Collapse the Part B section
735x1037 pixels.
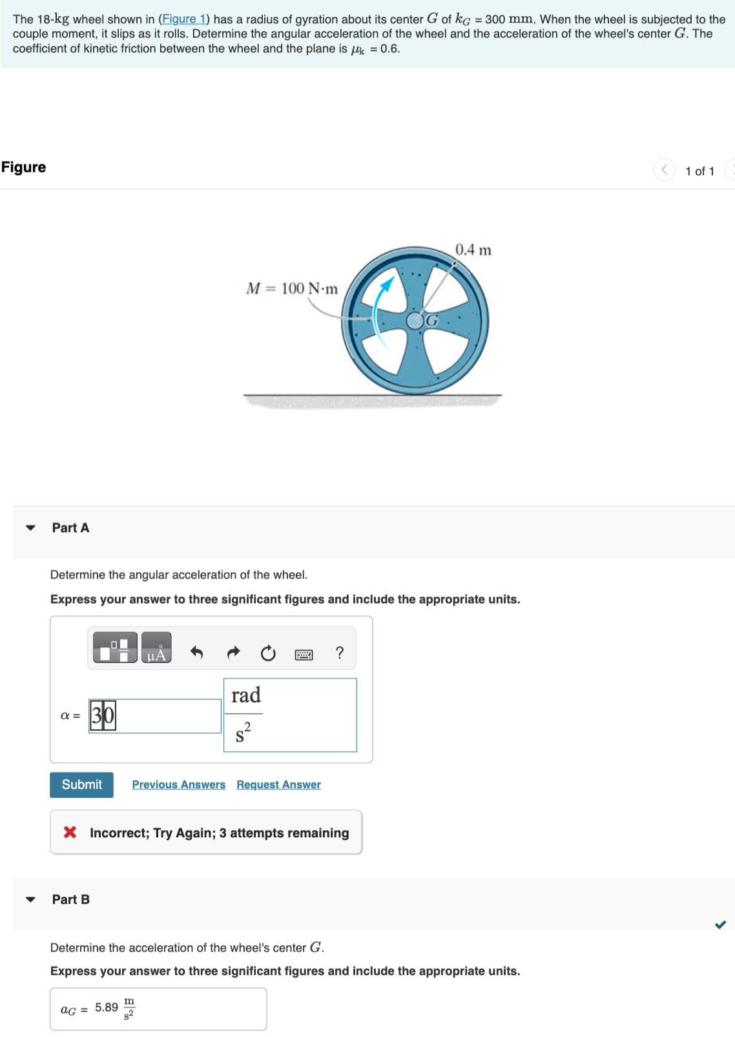point(30,899)
